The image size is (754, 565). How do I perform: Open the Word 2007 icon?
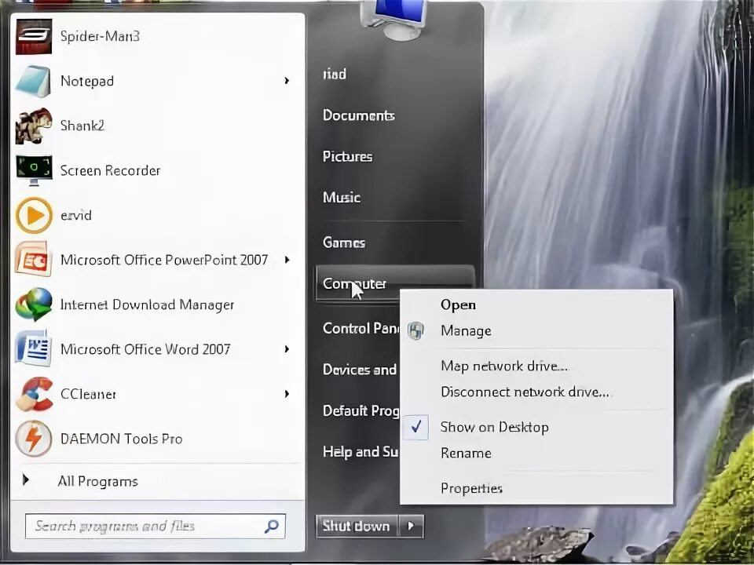pyautogui.click(x=34, y=349)
